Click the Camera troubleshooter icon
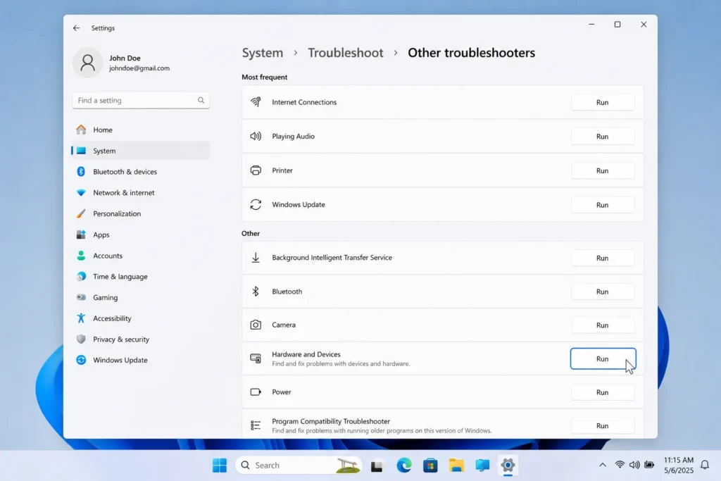This screenshot has width=721, height=481. pos(256,325)
